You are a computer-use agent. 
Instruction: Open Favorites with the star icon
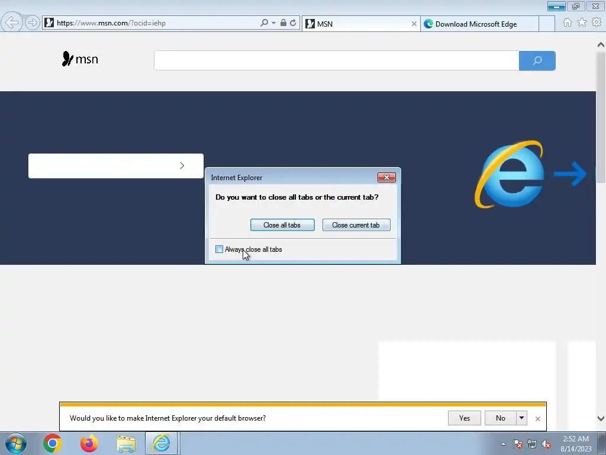[x=582, y=23]
